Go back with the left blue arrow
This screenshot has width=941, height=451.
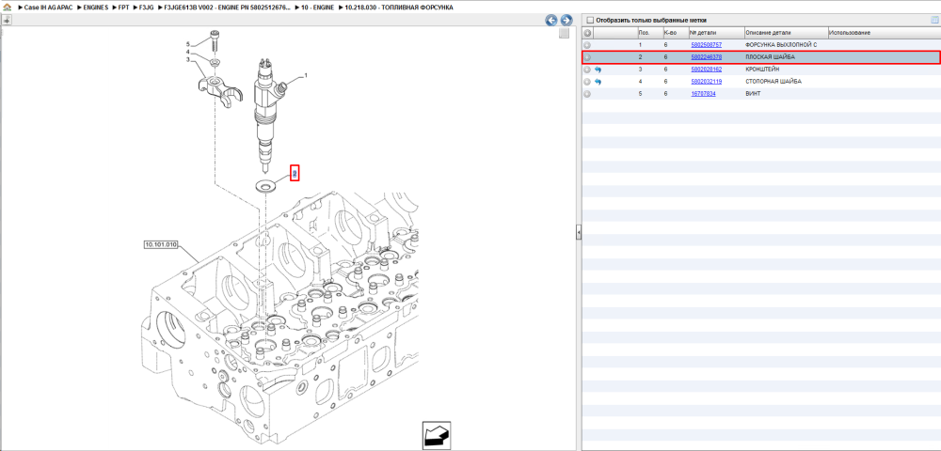pyautogui.click(x=550, y=21)
